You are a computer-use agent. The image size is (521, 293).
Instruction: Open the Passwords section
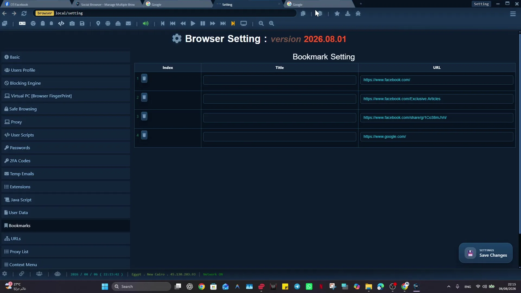(66, 148)
